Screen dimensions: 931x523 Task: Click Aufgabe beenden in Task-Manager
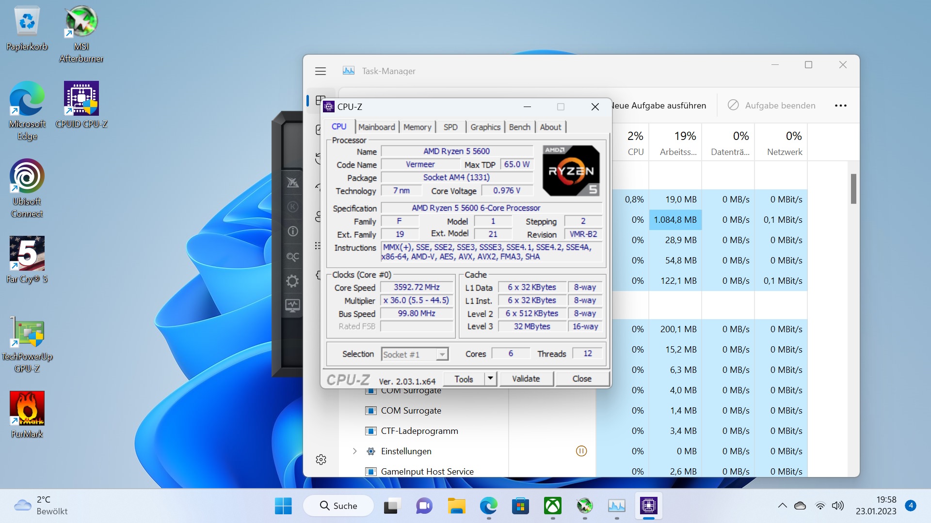click(x=772, y=106)
